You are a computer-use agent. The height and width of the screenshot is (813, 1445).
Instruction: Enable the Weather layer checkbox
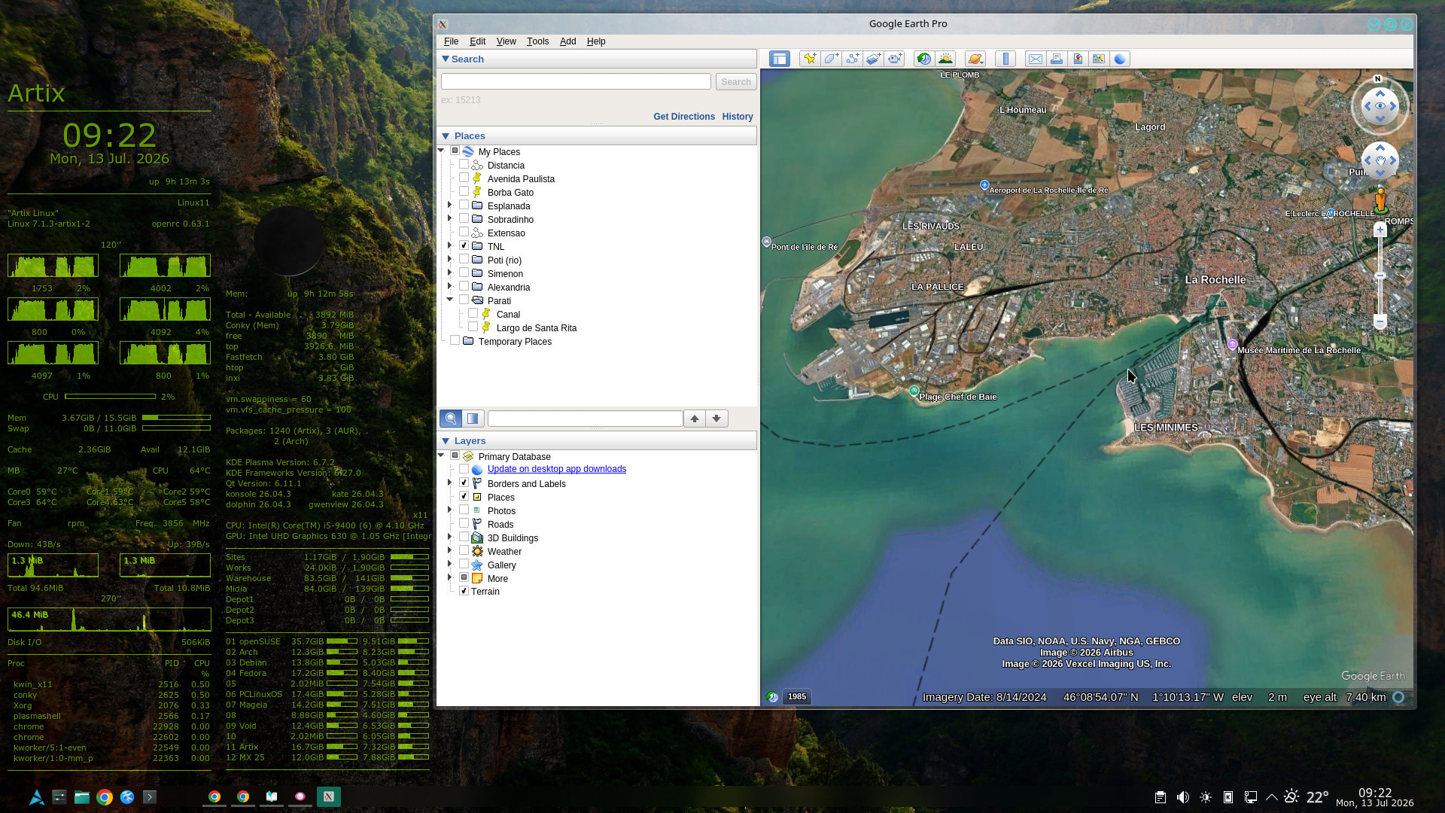click(x=464, y=550)
